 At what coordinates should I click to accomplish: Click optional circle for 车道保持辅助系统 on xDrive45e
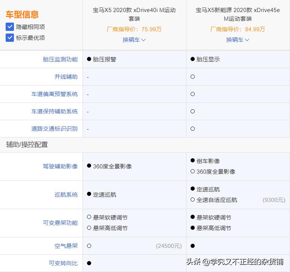192,112
